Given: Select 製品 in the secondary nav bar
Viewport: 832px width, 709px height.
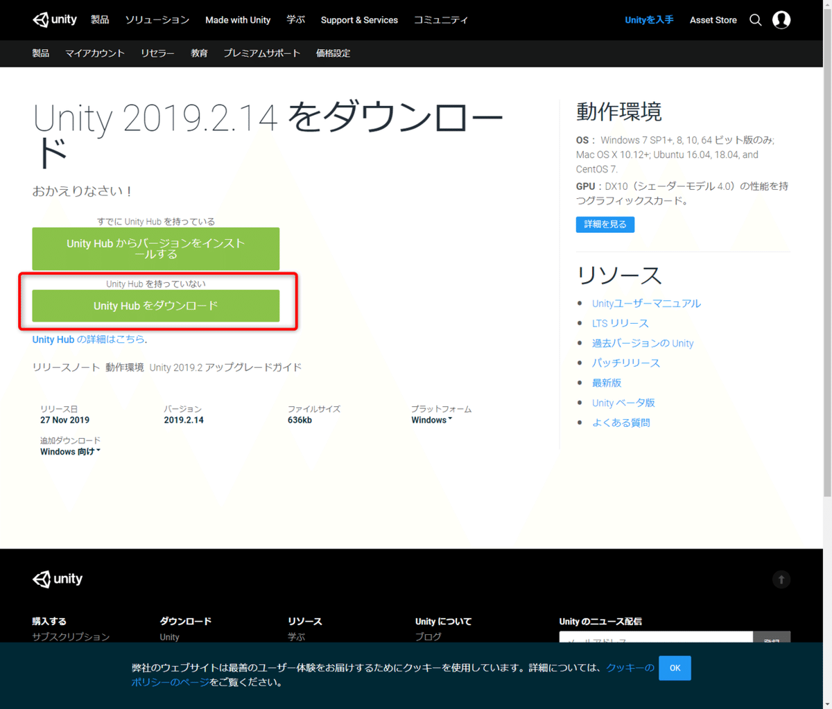Looking at the screenshot, I should (41, 53).
